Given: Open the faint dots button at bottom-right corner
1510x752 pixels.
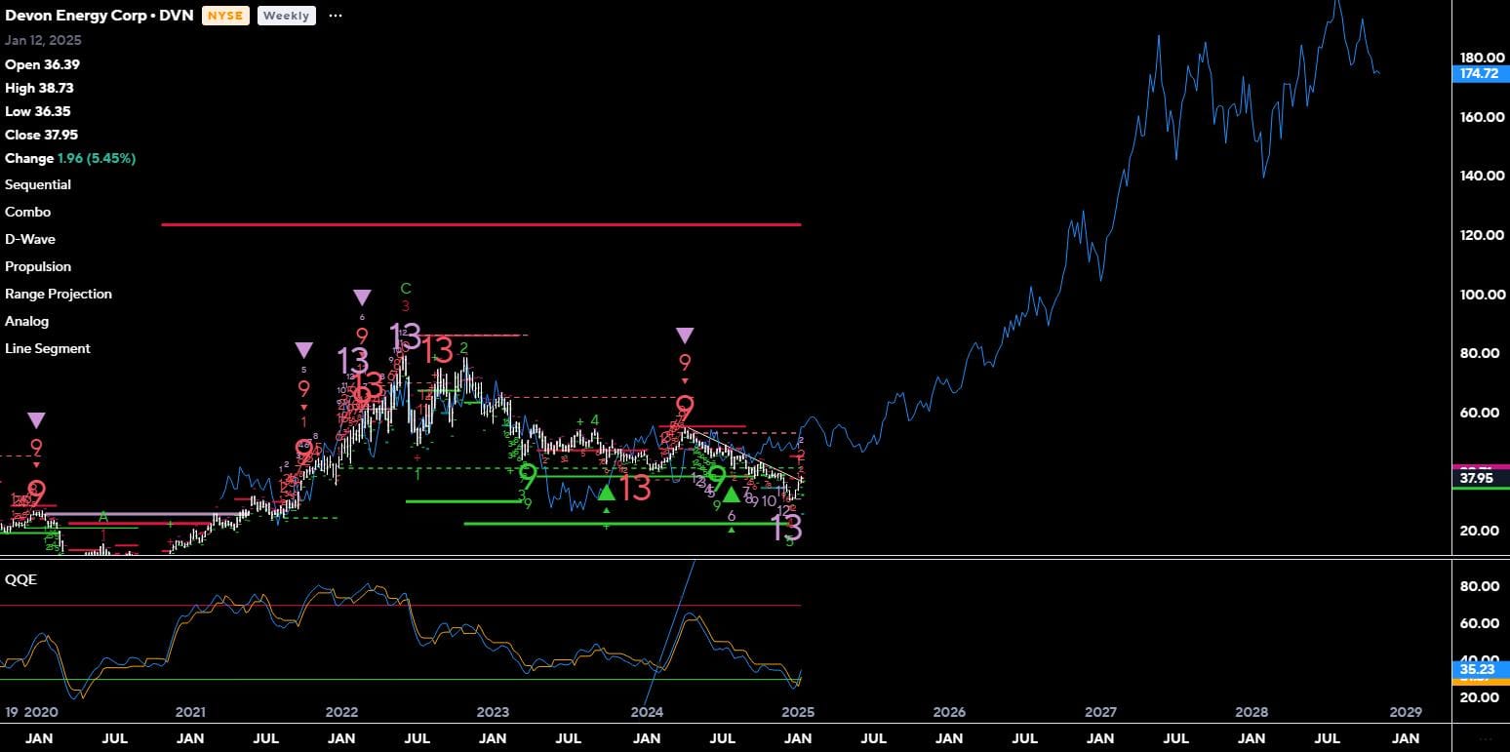Looking at the screenshot, I should (1486, 738).
